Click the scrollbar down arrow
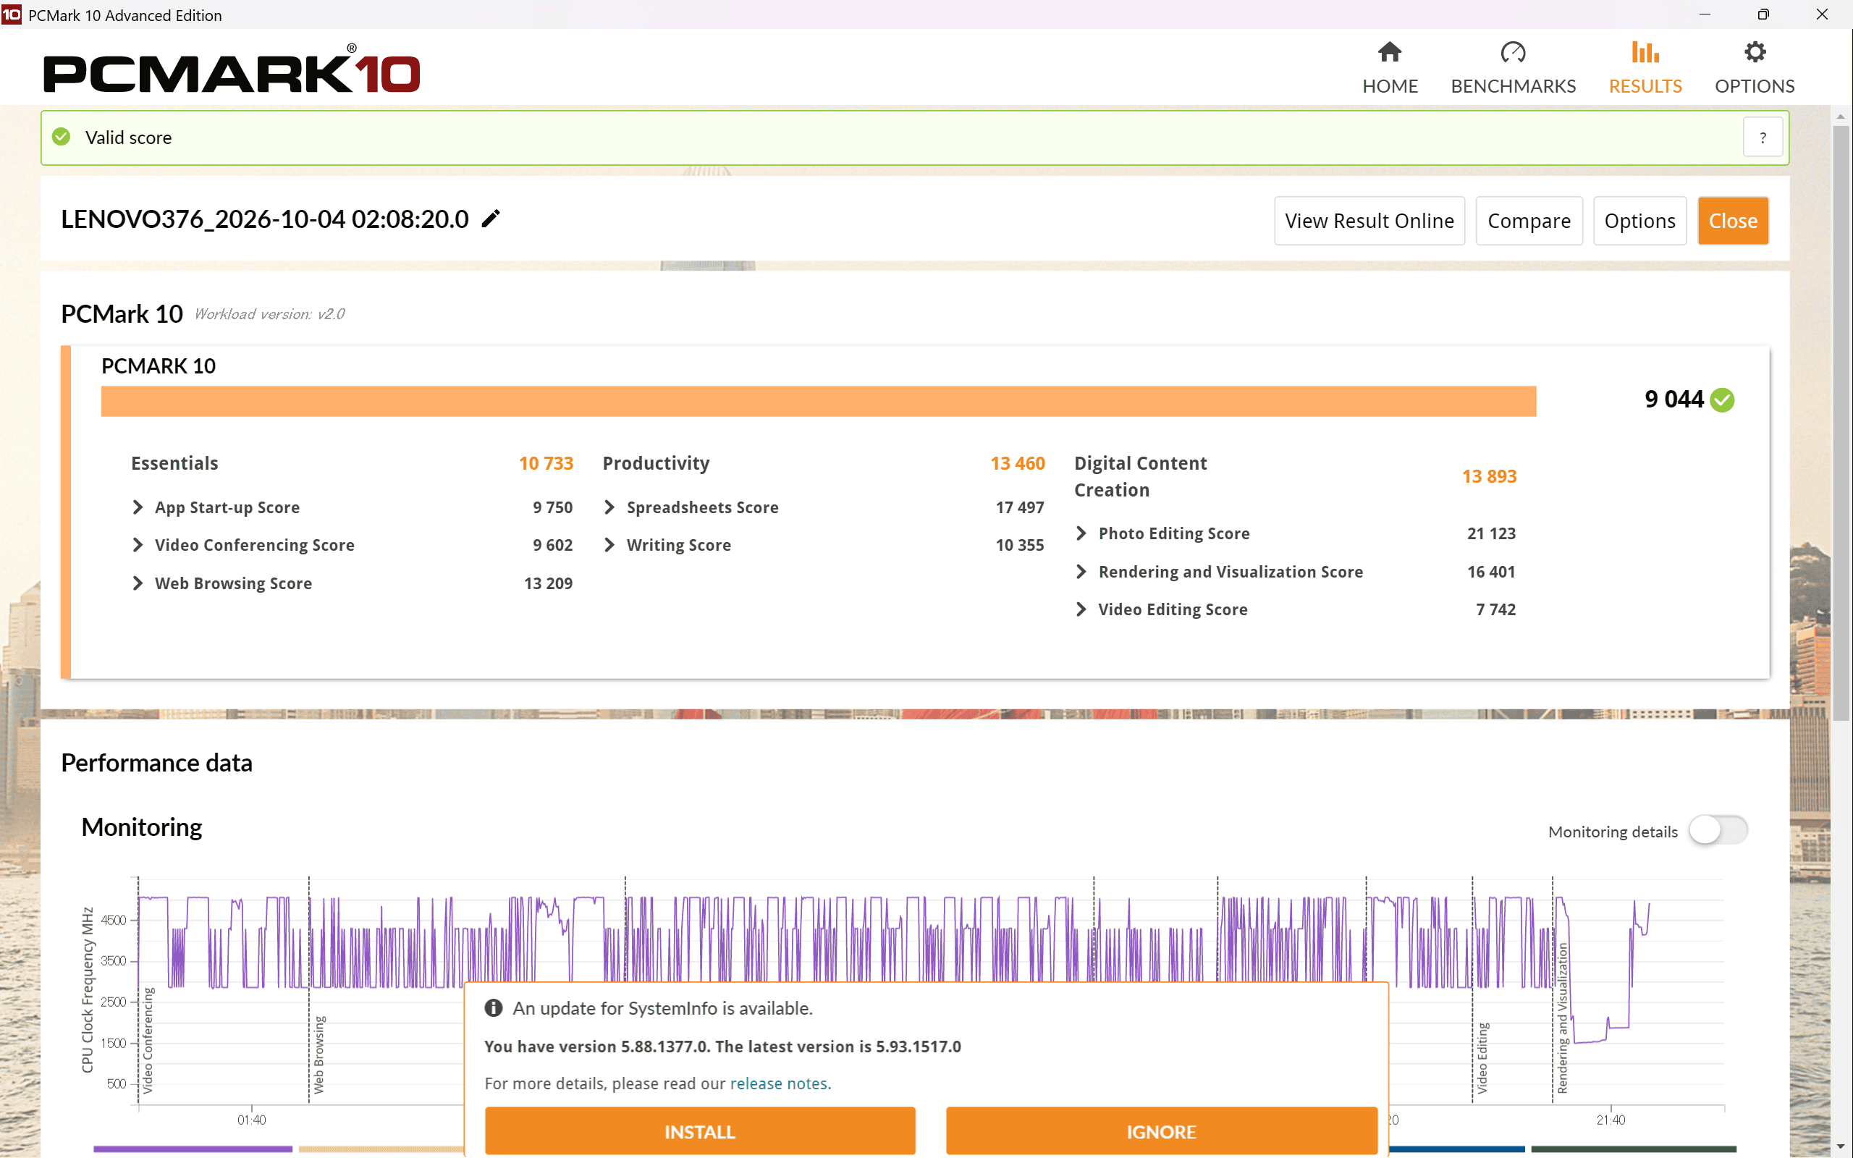This screenshot has width=1853, height=1158. pyautogui.click(x=1841, y=1146)
